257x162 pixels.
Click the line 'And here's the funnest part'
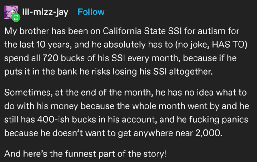point(85,154)
